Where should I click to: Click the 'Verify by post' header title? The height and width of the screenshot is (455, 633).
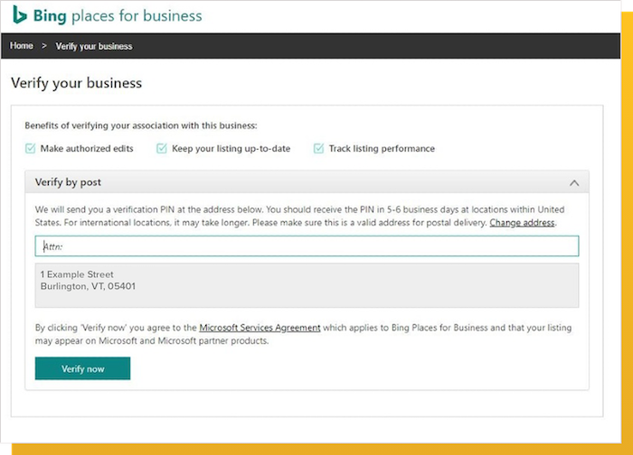pos(68,182)
